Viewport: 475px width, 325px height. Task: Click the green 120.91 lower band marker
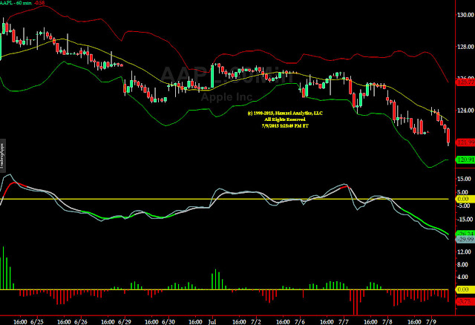click(465, 160)
